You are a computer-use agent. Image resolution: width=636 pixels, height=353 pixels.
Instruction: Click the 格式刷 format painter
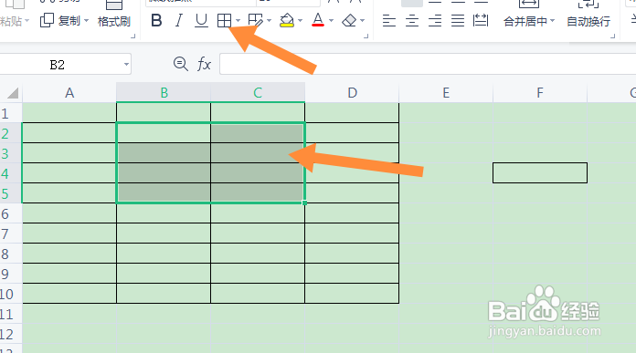pyautogui.click(x=114, y=21)
